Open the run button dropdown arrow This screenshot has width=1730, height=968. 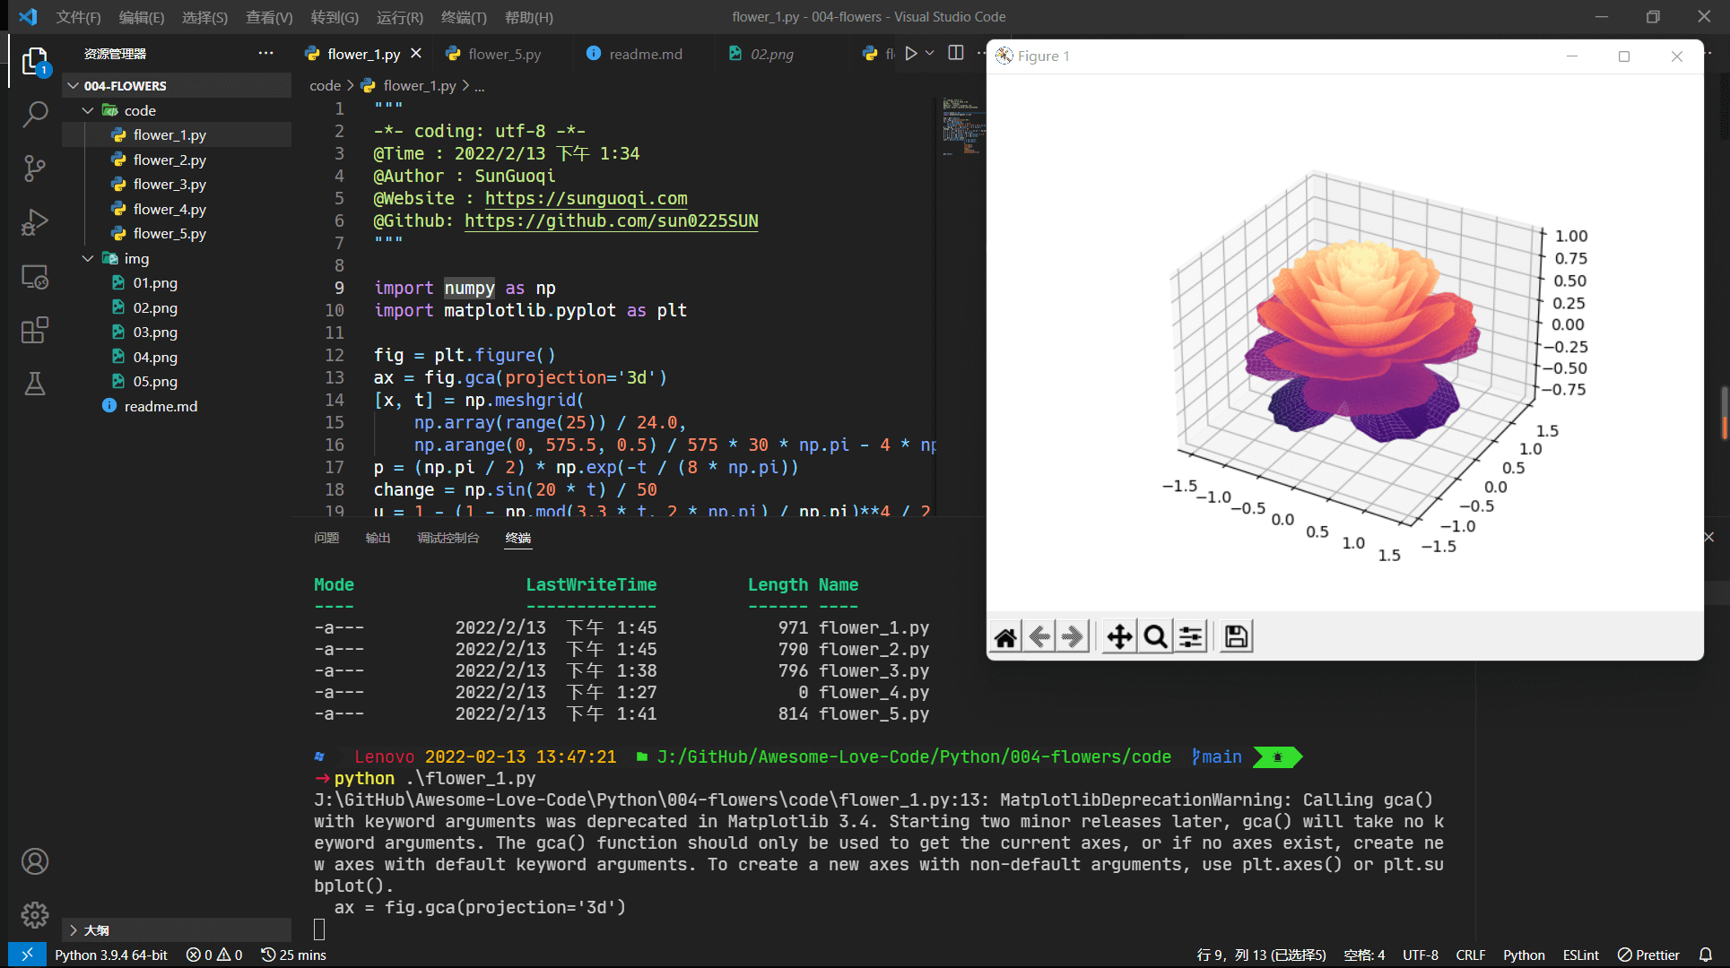coord(930,54)
